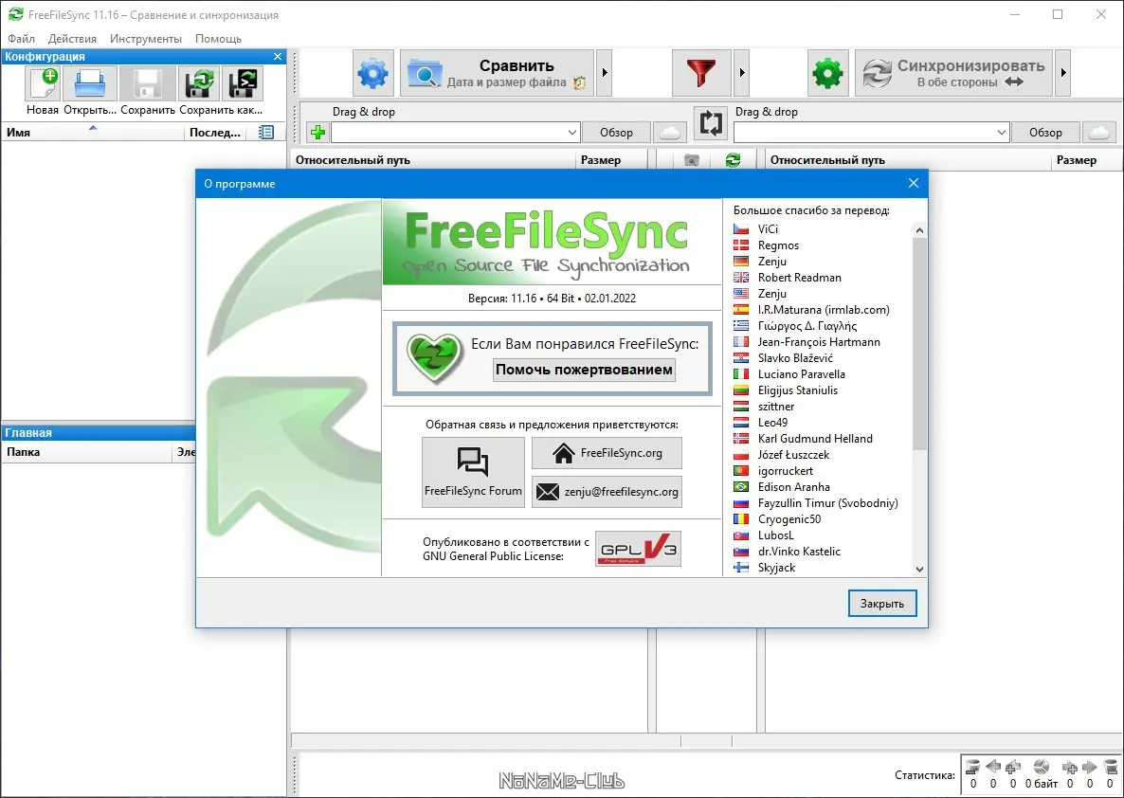Click left cloud storage icon
This screenshot has width=1124, height=798.
669,132
